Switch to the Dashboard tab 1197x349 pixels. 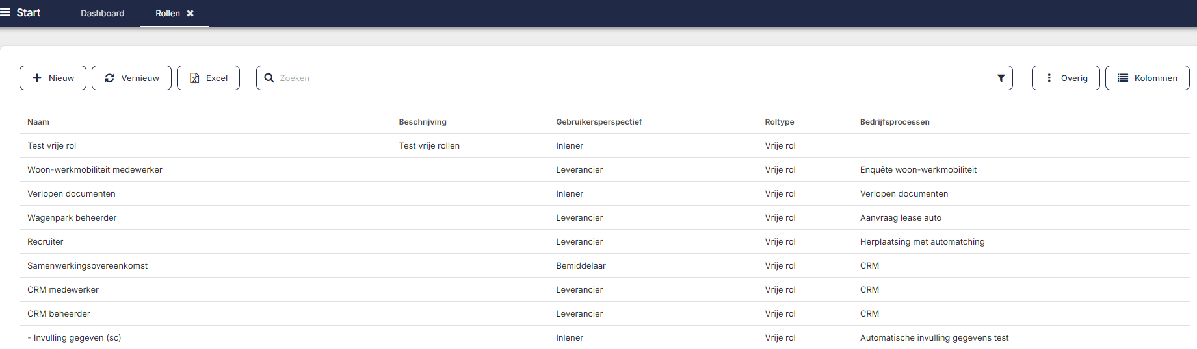point(102,13)
